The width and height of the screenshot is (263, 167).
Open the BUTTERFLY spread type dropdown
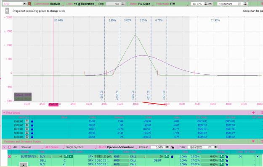click(29, 157)
